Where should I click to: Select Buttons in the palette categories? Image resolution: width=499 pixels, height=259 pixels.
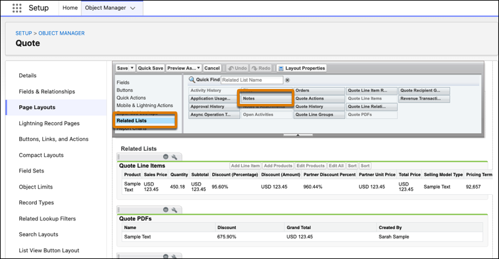124,90
